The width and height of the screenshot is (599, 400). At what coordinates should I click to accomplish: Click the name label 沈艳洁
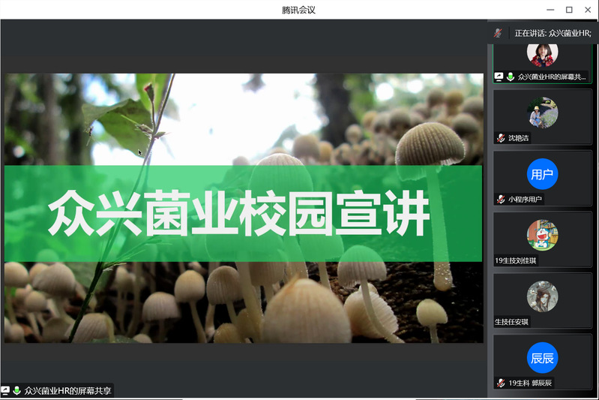tap(518, 138)
